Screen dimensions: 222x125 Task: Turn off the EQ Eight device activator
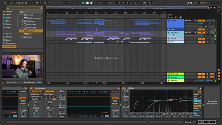[x=123, y=88]
